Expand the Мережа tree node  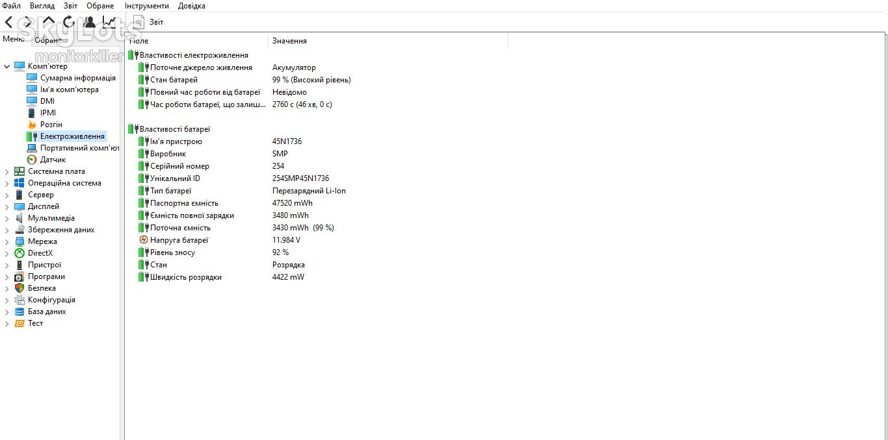click(x=7, y=241)
